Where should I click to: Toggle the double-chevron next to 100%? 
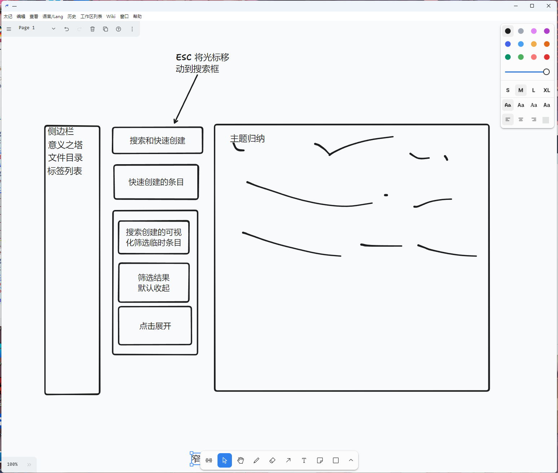coord(29,464)
